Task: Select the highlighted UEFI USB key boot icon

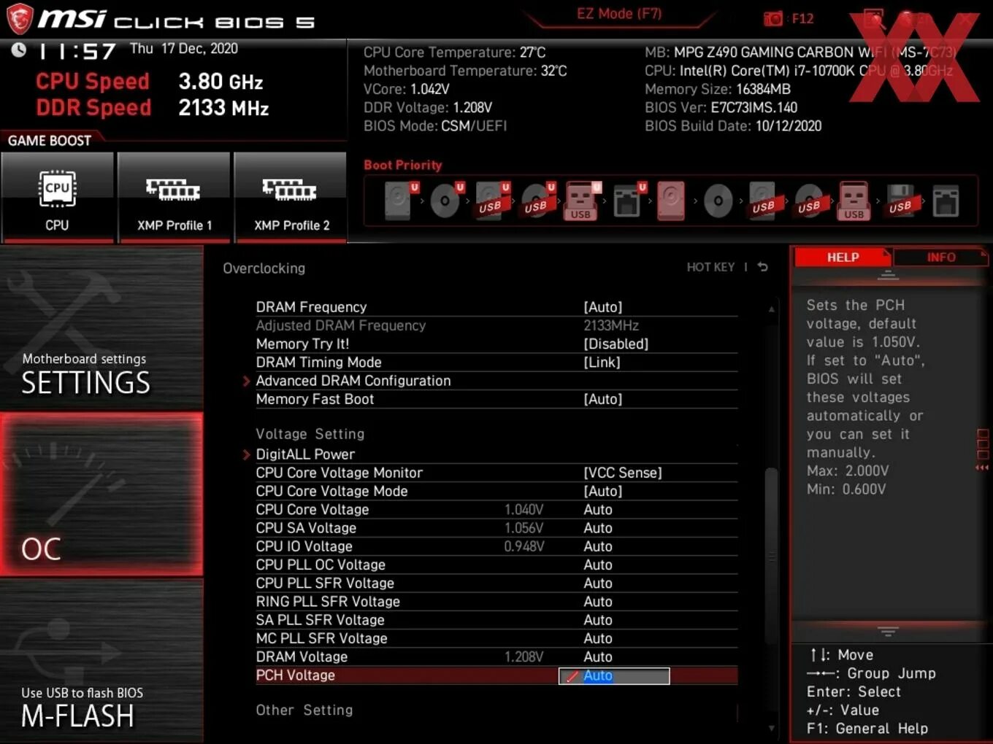Action: point(582,201)
